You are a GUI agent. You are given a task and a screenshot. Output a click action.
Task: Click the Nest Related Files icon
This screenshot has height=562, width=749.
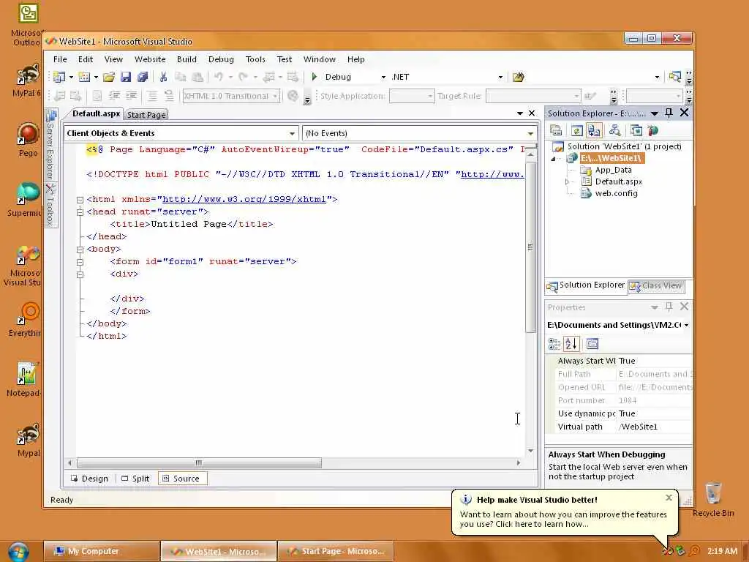tap(594, 130)
